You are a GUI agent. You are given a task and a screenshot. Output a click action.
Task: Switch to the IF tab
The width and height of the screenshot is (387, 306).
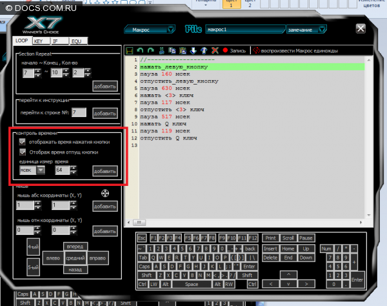[x=60, y=41]
